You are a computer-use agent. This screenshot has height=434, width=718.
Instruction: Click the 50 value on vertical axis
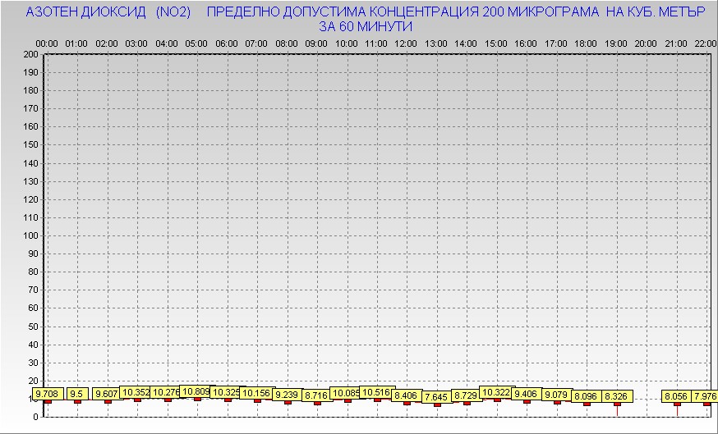(x=33, y=327)
